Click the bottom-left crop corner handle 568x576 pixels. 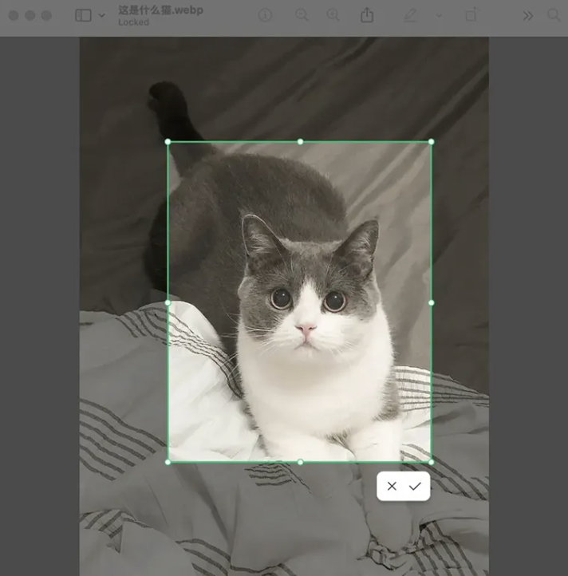168,462
